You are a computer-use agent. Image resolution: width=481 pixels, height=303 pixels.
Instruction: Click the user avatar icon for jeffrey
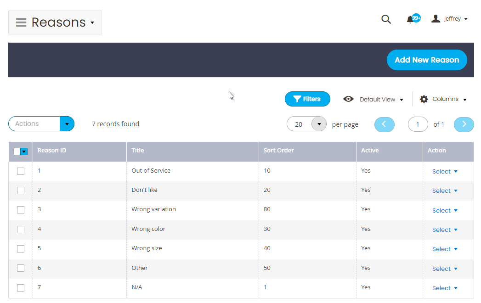coord(436,19)
